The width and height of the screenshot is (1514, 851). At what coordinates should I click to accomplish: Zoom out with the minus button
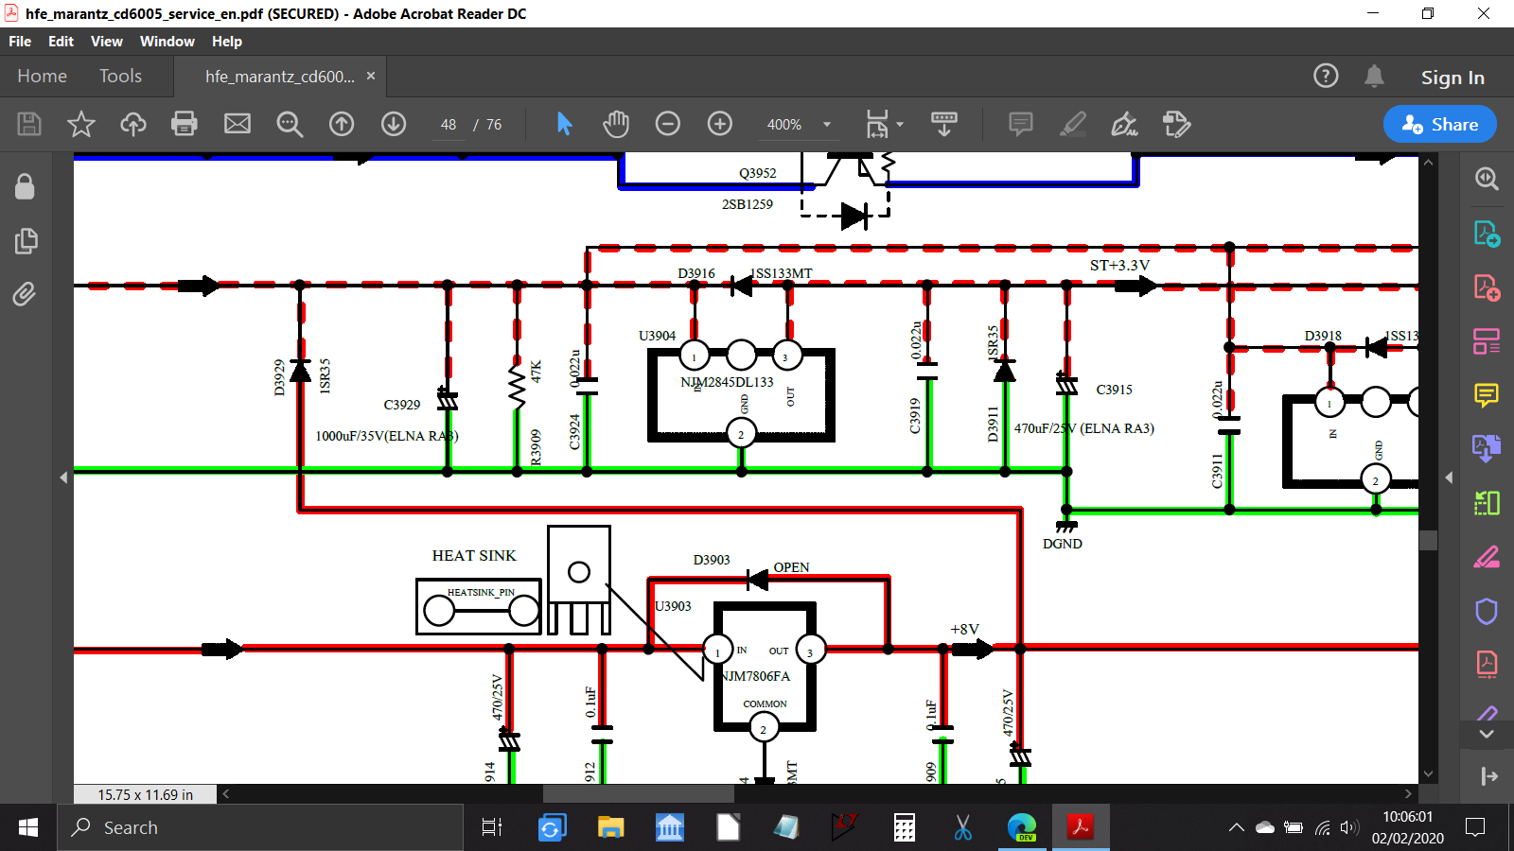click(668, 124)
